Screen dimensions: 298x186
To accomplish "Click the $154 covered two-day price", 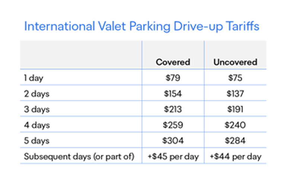I will [173, 94].
